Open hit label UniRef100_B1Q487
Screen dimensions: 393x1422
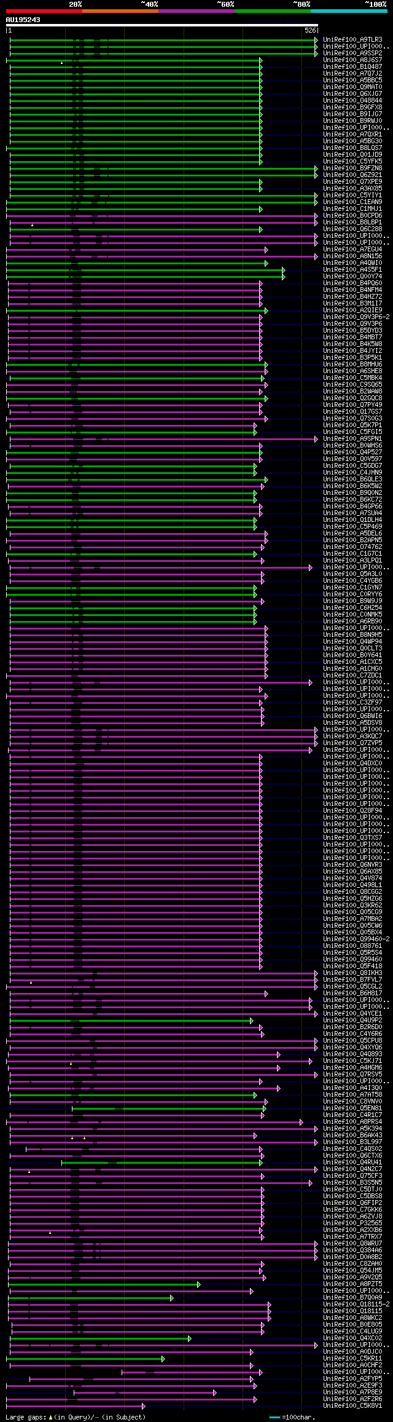pyautogui.click(x=352, y=67)
